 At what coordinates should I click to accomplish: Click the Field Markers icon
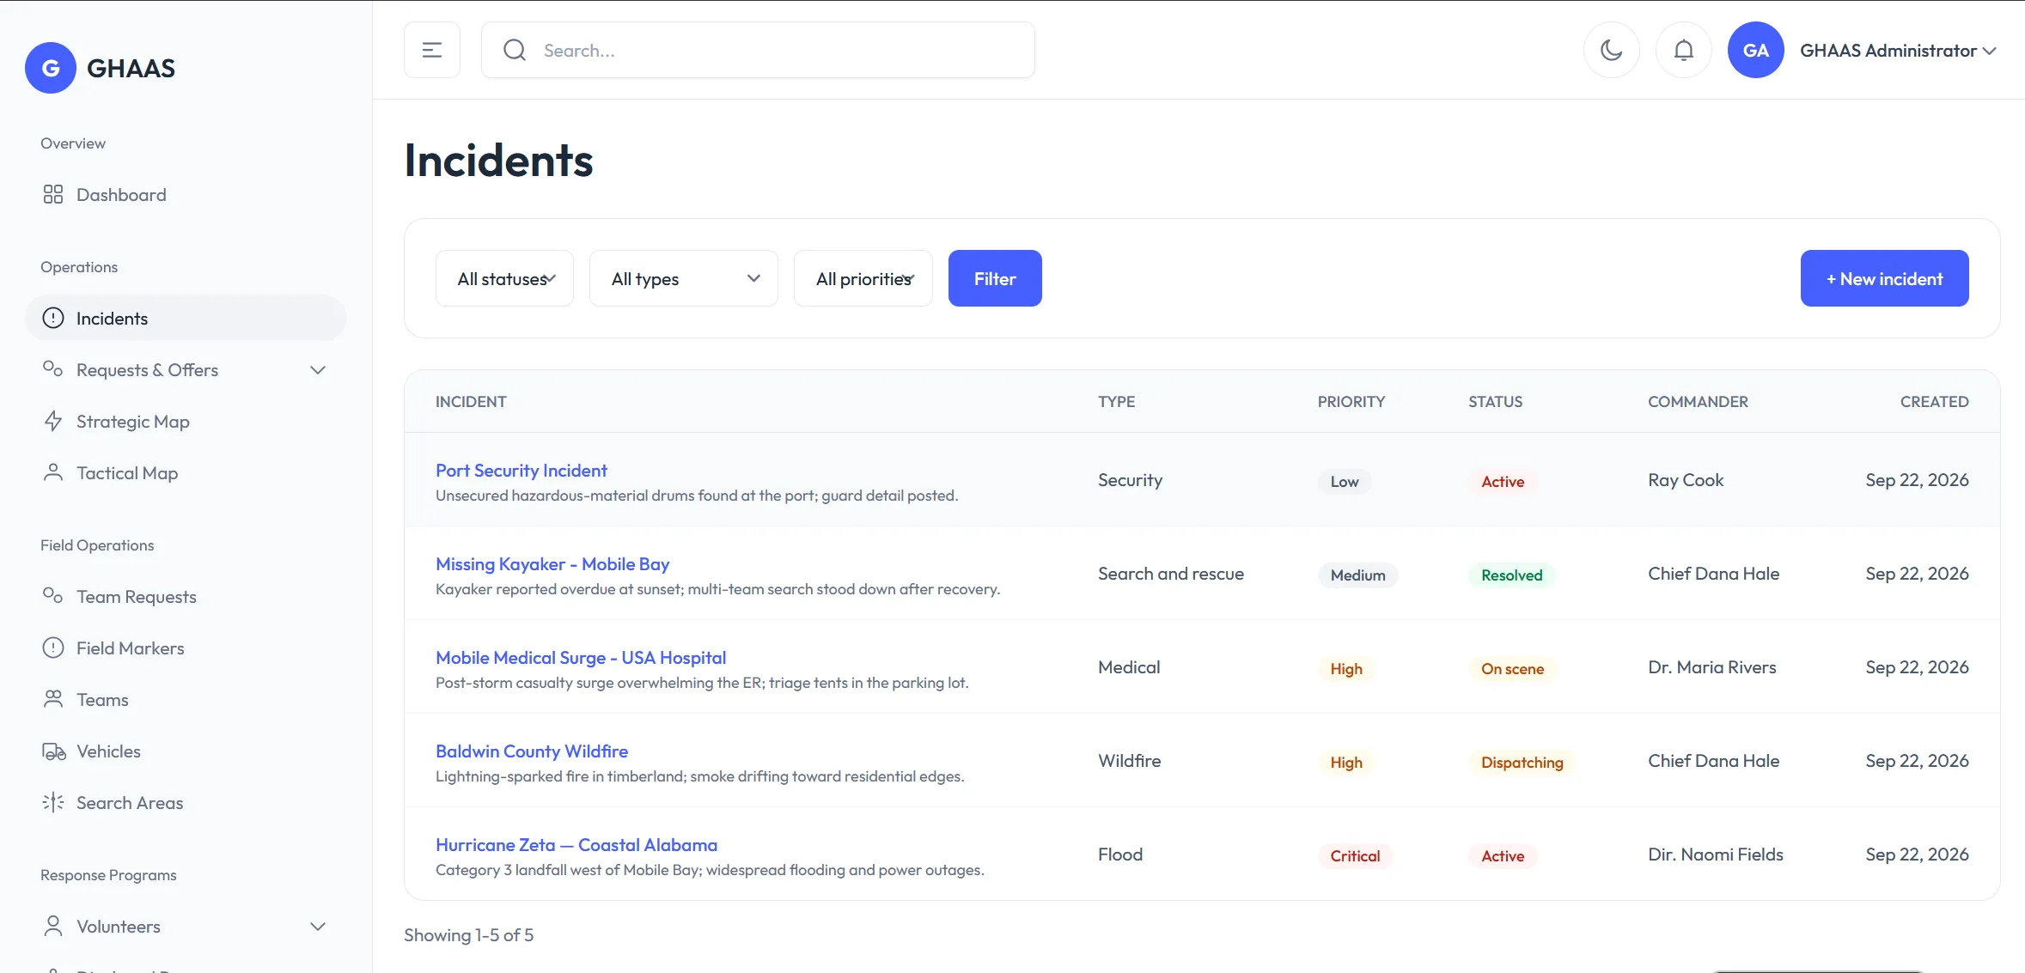(53, 648)
